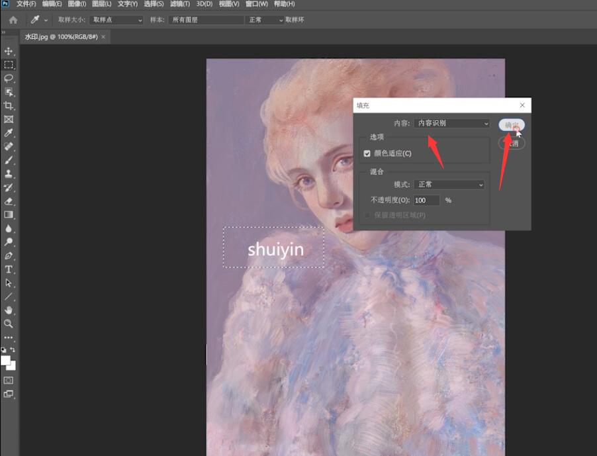Select the Gradient tool
Viewport: 597px width, 456px height.
(x=9, y=214)
